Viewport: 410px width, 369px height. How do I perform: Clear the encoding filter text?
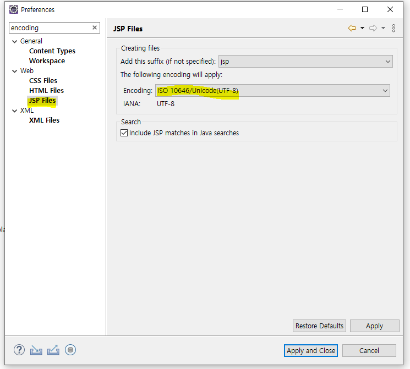pos(95,27)
